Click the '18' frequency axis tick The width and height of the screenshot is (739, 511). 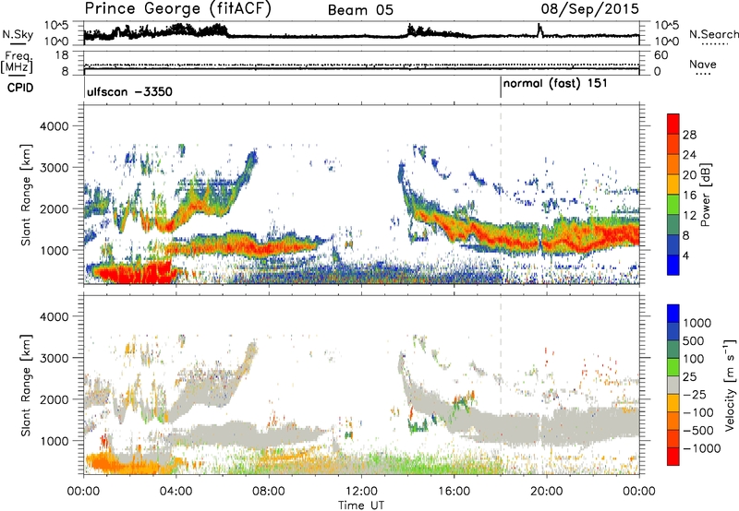(x=62, y=55)
